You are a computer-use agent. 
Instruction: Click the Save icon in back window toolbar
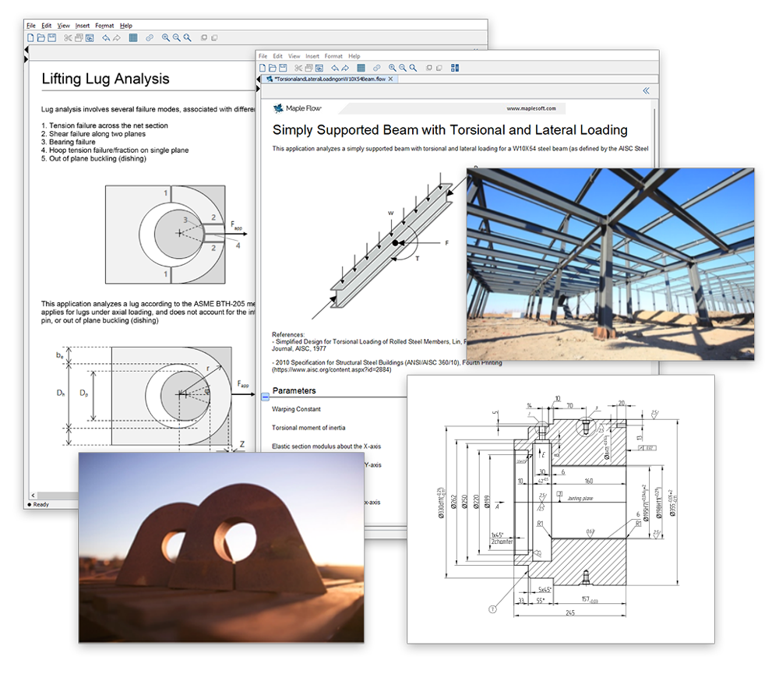(51, 37)
